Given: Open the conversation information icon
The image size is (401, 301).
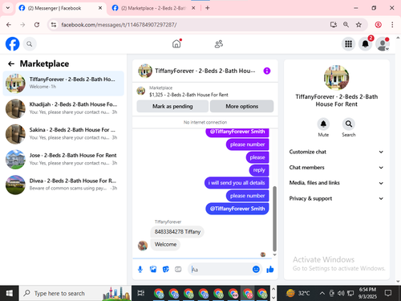Looking at the screenshot, I should click(267, 71).
